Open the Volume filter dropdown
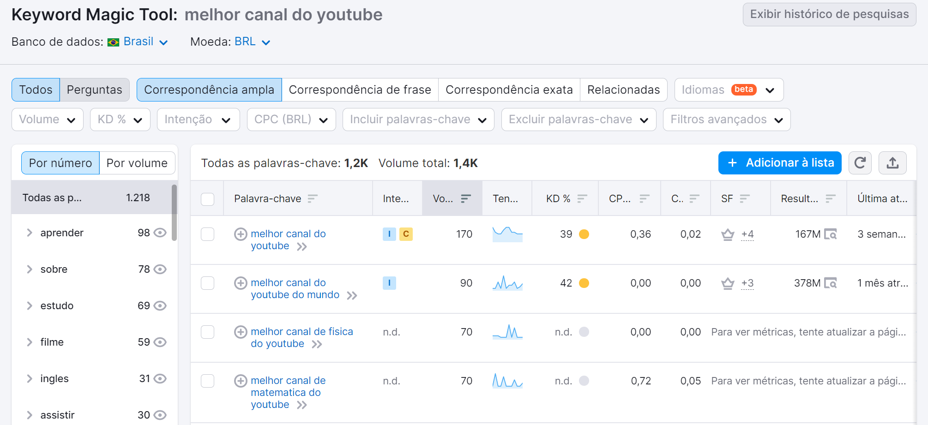Screen dimensions: 928x425 click(48, 120)
